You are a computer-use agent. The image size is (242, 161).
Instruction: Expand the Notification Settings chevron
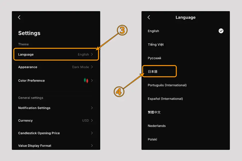(x=92, y=108)
